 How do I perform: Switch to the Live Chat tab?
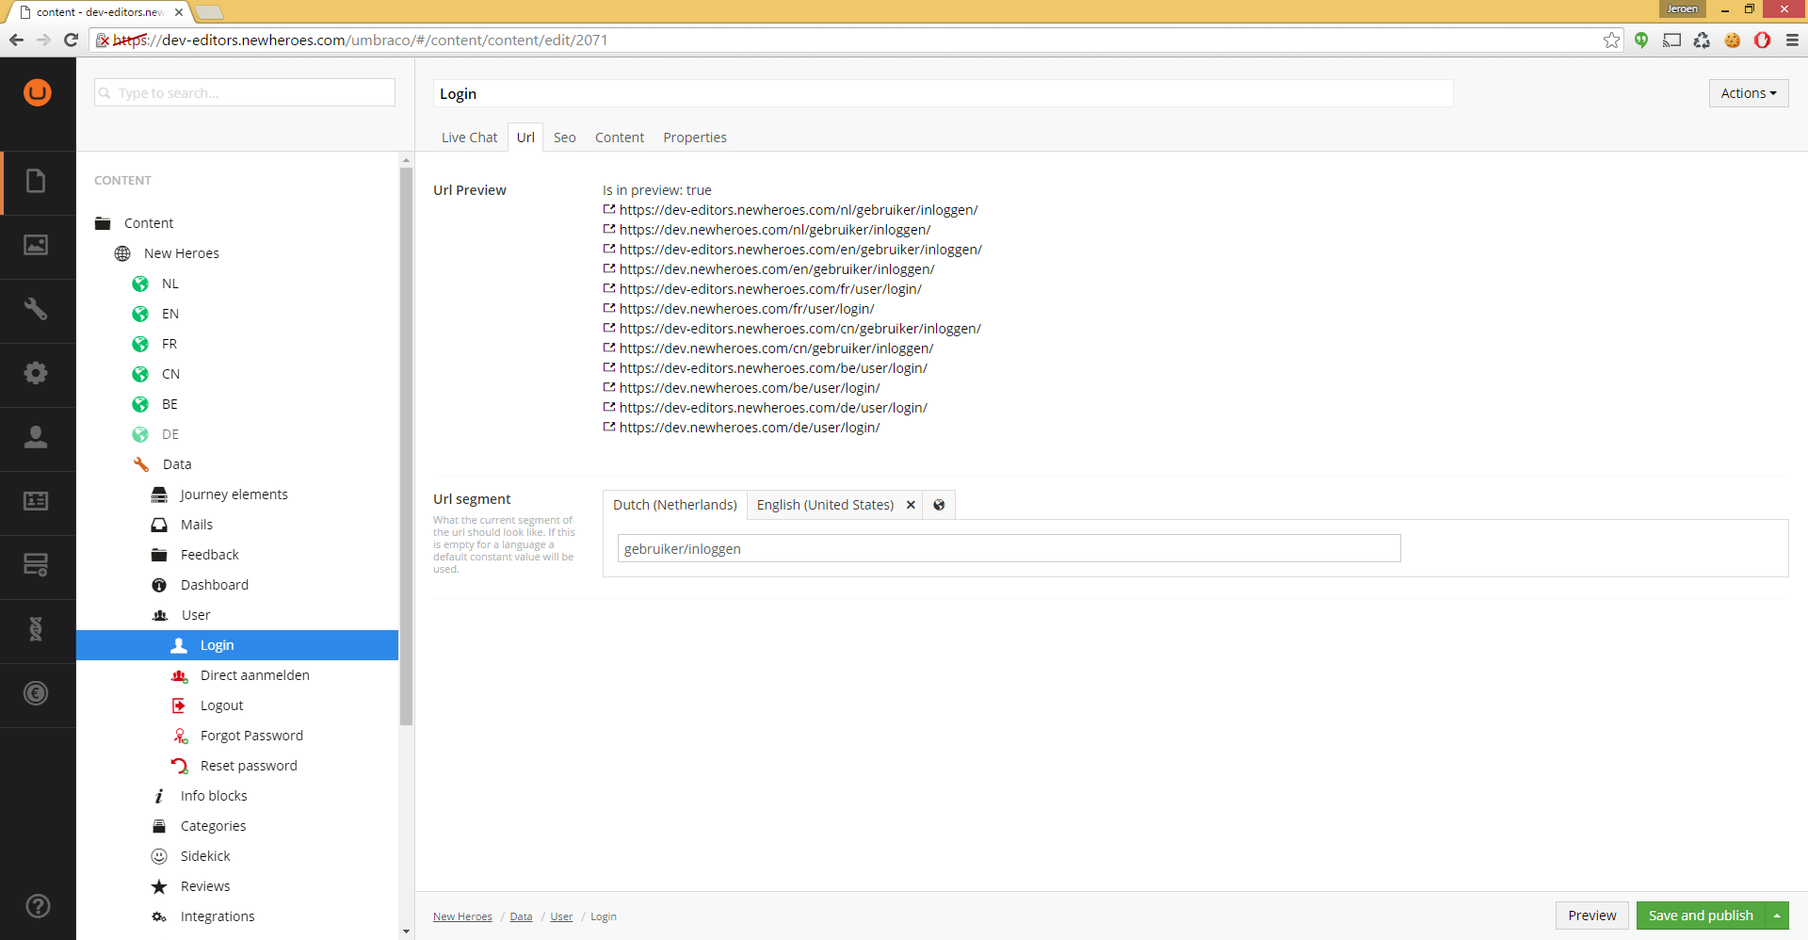tap(469, 138)
